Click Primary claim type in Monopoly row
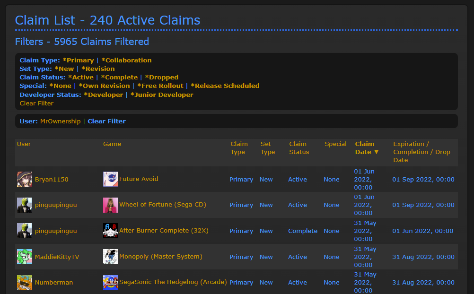Viewport: 474px width, 294px height. pyautogui.click(x=241, y=257)
